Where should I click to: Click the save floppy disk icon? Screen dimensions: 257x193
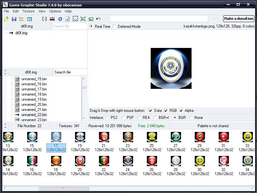click(x=14, y=19)
